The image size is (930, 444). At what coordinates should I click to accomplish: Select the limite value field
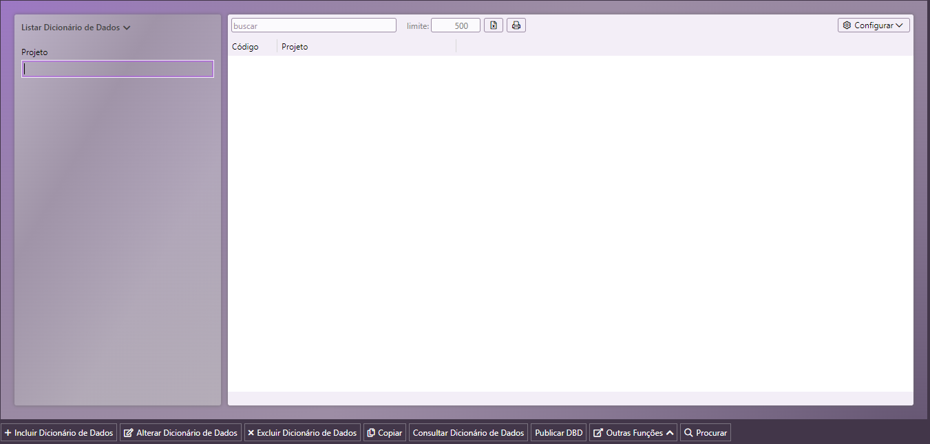456,25
